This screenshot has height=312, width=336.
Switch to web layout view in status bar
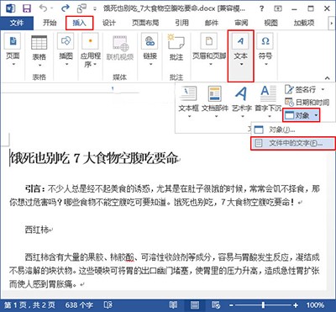click(216, 305)
